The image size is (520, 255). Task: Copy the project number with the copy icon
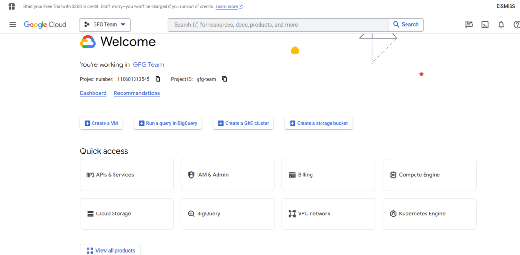coord(158,79)
